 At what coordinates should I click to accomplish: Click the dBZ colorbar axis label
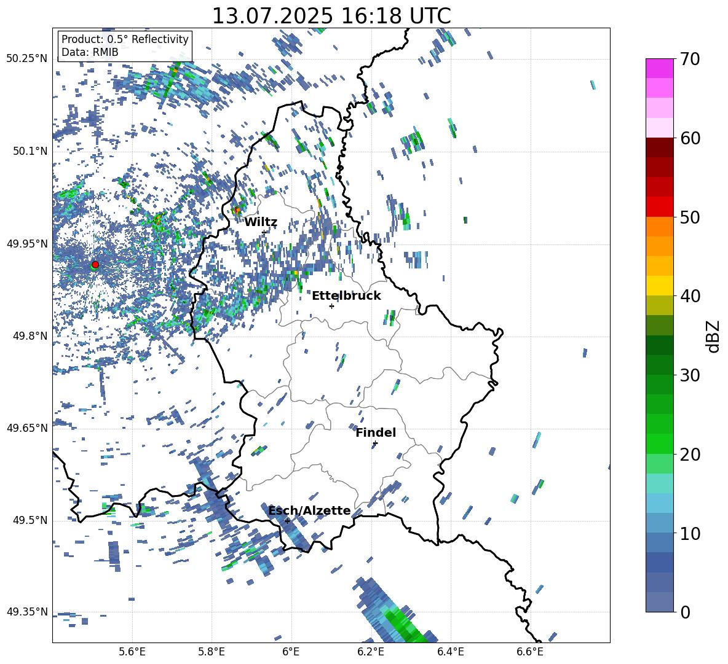click(713, 336)
